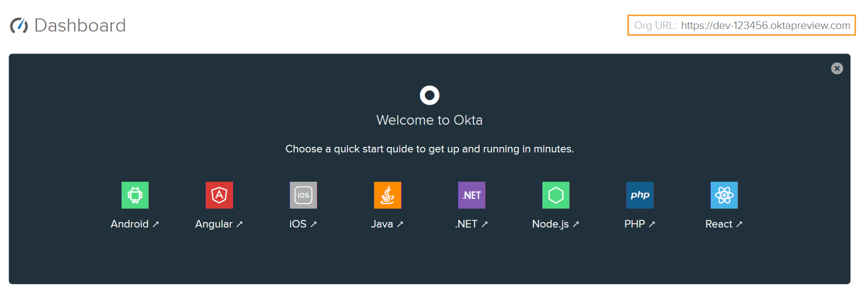Viewport: 861px width, 293px height.
Task: Follow the iOS text link
Action: [x=303, y=224]
